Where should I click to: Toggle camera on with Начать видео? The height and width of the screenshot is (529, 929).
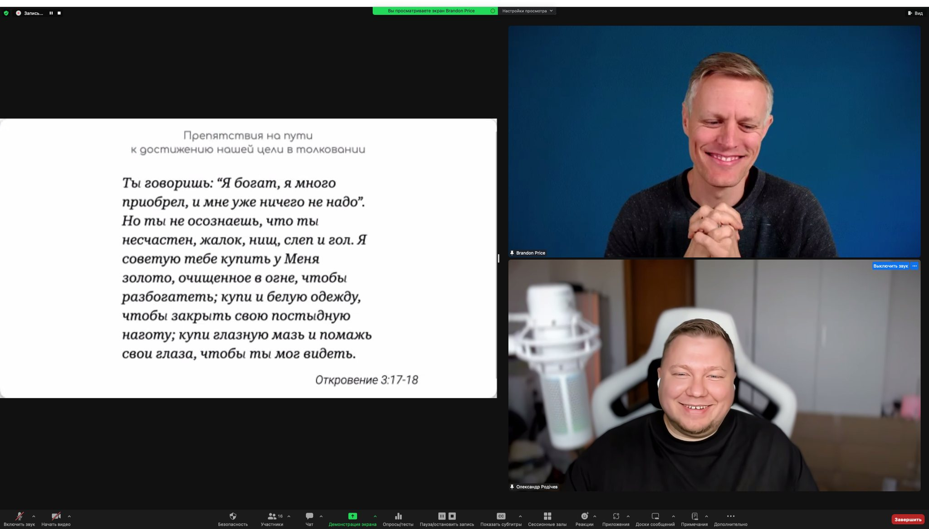point(56,516)
